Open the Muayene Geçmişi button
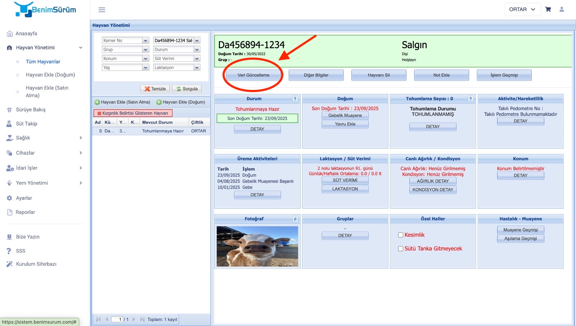The width and height of the screenshot is (576, 326). 521,230
